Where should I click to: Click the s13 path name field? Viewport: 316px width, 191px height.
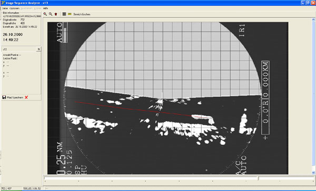(19, 49)
